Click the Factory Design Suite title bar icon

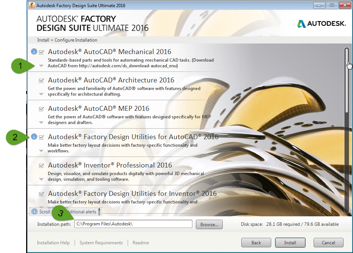[33, 5]
